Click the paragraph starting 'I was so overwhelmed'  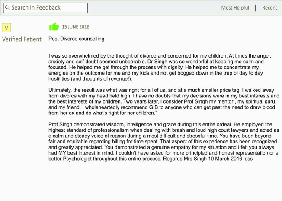160,67
